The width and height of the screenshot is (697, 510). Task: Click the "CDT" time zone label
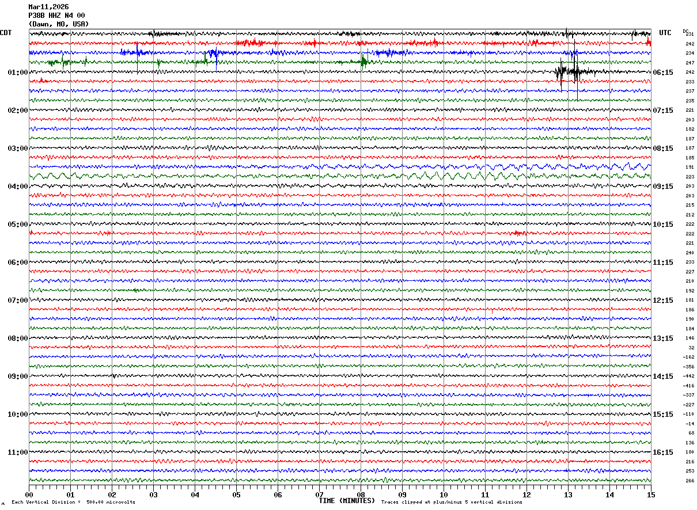6,33
